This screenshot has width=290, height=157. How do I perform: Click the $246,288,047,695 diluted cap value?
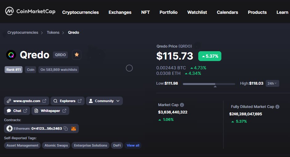[246, 114]
